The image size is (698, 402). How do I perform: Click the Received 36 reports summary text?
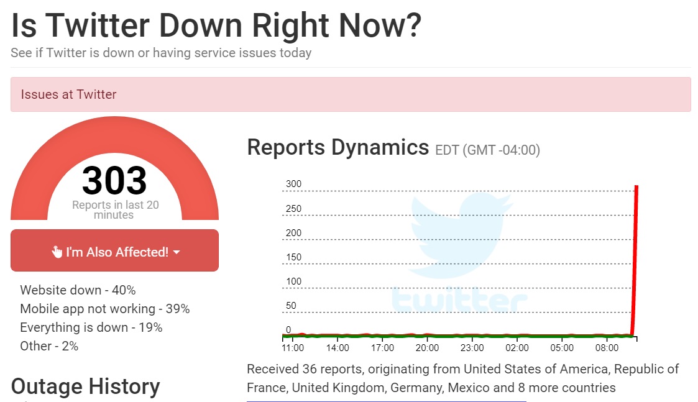coord(462,378)
